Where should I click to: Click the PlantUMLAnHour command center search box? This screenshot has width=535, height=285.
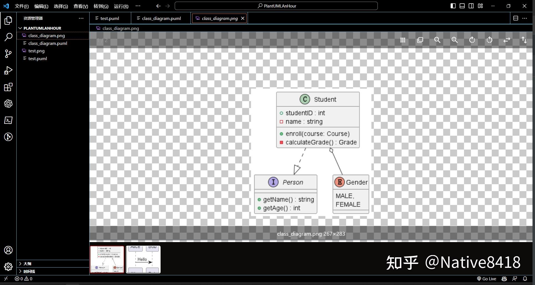(276, 6)
